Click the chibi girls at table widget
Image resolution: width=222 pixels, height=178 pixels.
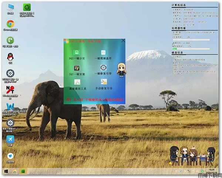click(x=193, y=156)
